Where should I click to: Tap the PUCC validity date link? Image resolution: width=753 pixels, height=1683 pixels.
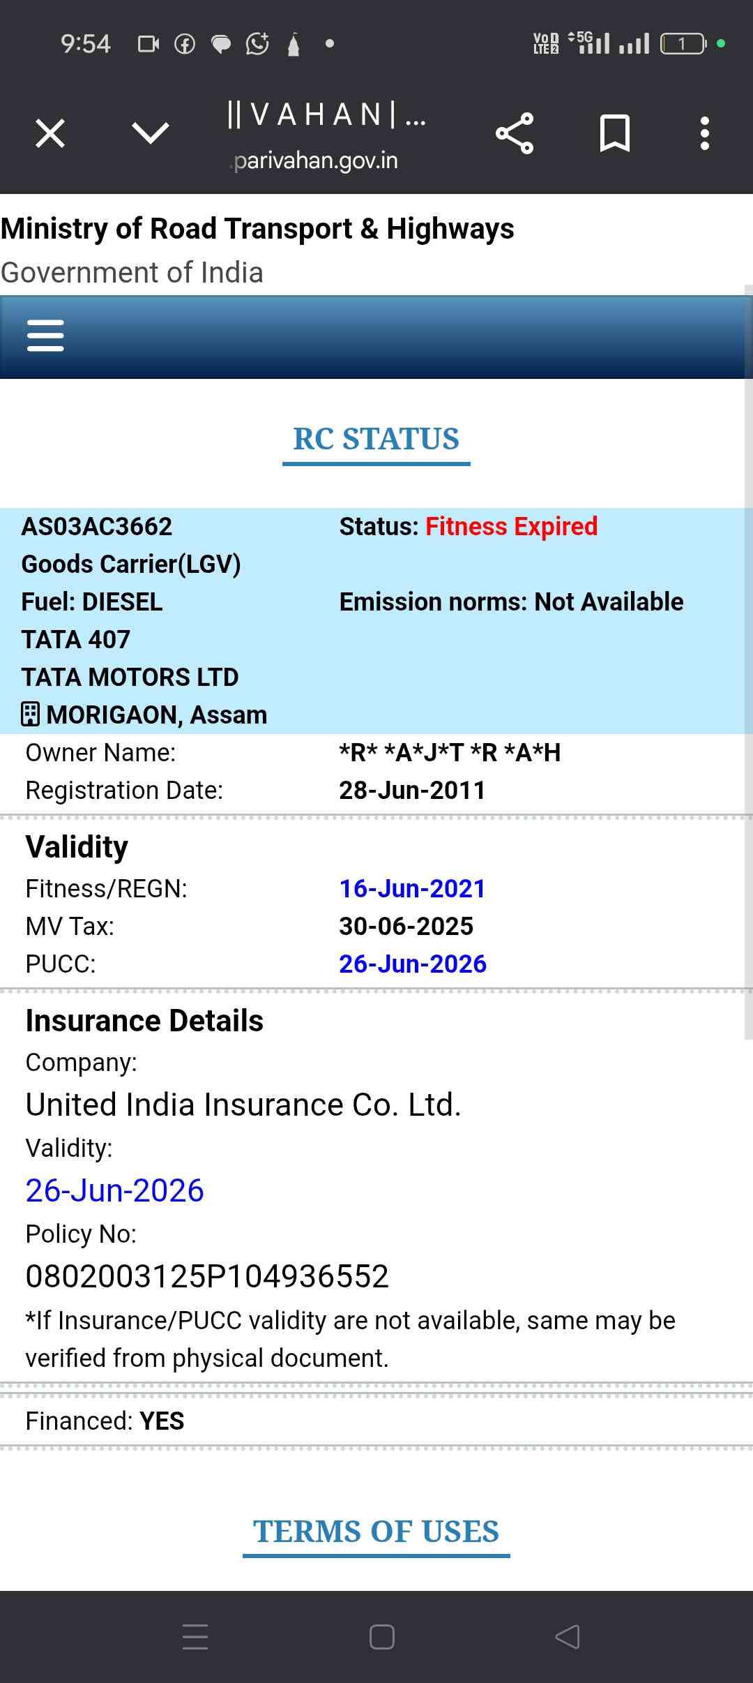[x=413, y=964]
